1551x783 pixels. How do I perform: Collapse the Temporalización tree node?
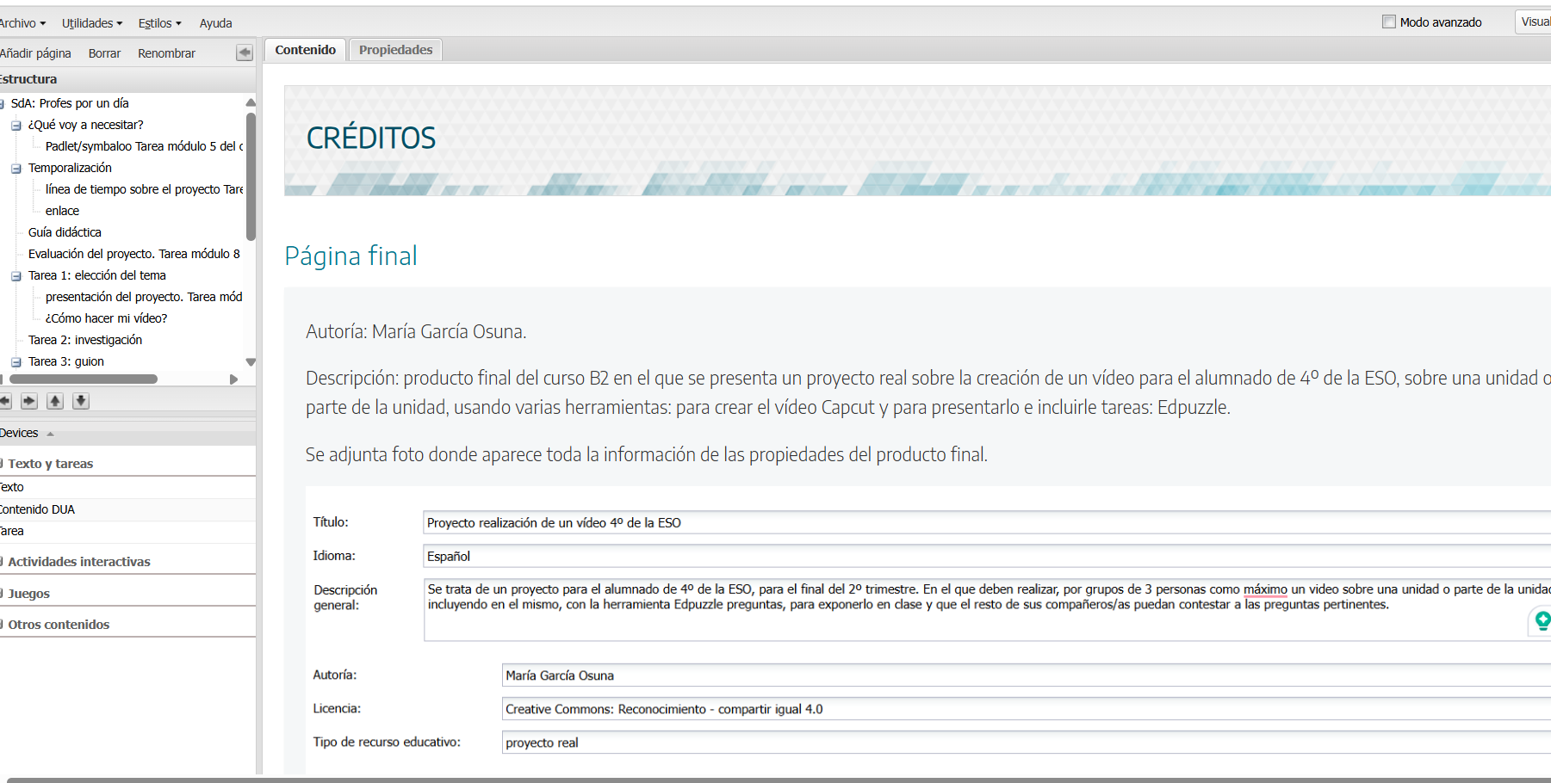coord(16,169)
